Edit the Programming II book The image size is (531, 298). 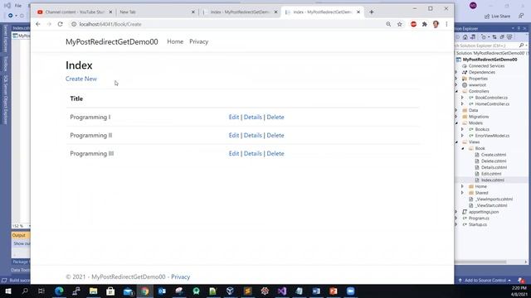(x=234, y=135)
